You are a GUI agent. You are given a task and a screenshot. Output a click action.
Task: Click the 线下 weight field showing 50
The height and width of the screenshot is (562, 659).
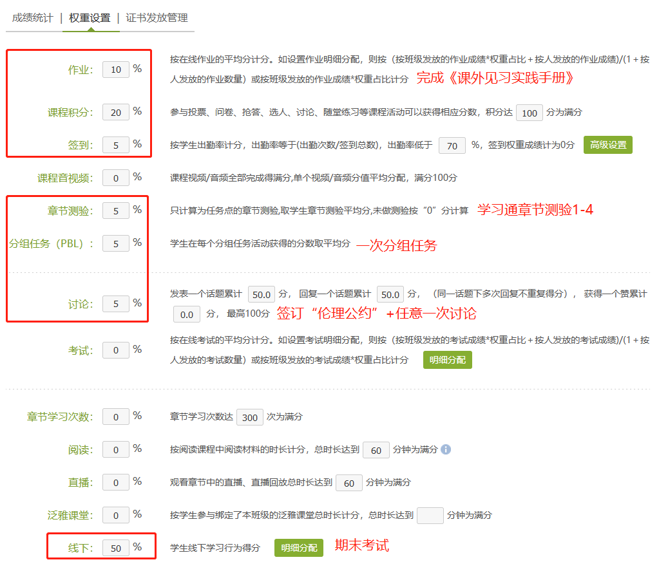pyautogui.click(x=115, y=547)
